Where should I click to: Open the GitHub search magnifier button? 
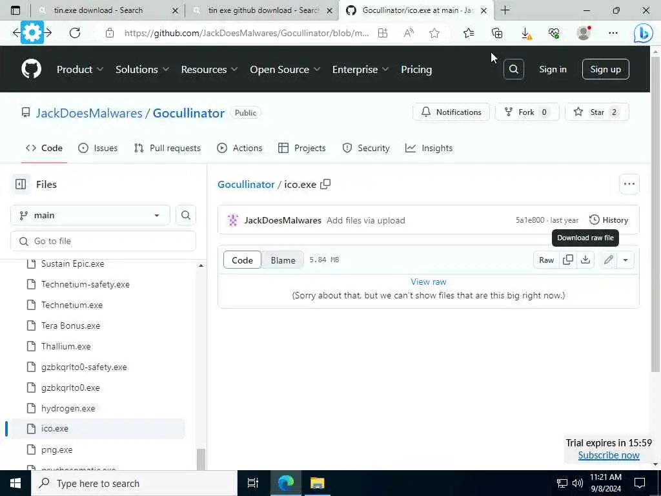coord(513,69)
